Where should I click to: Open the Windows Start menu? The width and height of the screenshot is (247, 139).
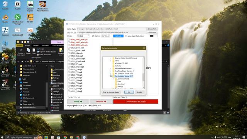pos(2,137)
